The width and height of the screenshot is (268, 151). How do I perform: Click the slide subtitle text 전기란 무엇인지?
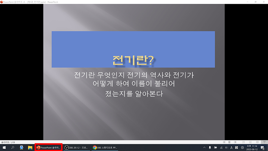(x=100, y=75)
